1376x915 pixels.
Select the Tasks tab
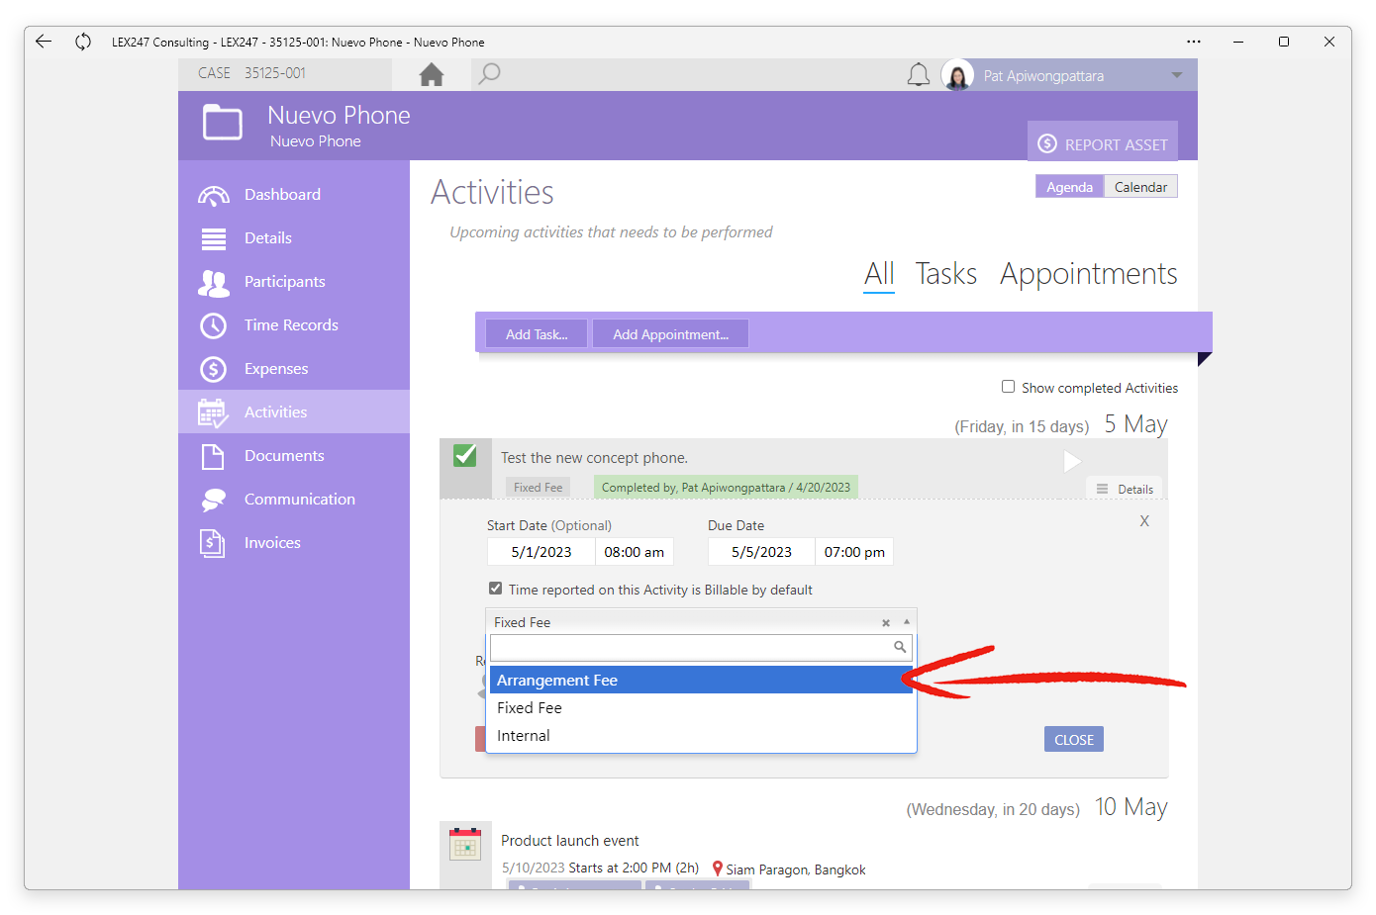click(946, 274)
